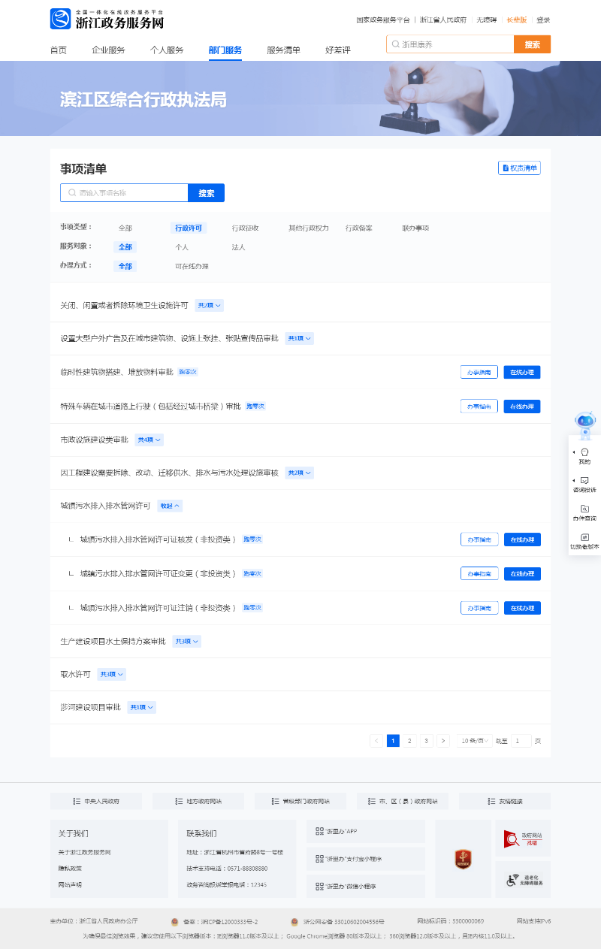Expand 市政设施建设类审批 item list
Viewport: 601px width, 949px height.
point(149,440)
